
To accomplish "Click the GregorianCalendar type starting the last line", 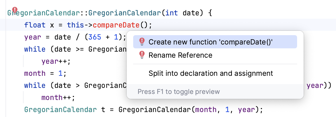I will (60, 110).
